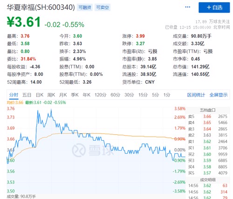Click the 换手 value 2.33%
Viewport: 233px width, 199px height.
(79, 51)
